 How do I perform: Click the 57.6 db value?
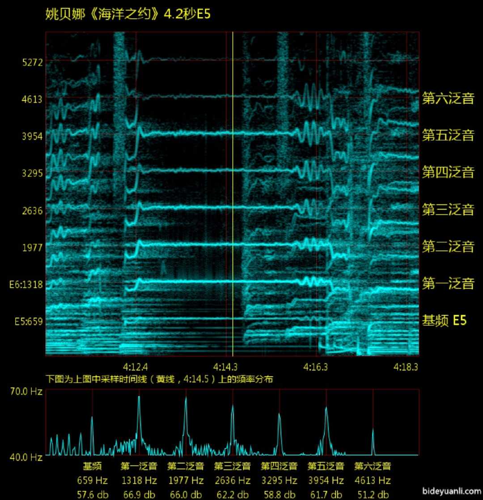click(93, 495)
